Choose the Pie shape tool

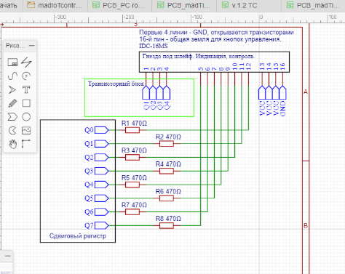12,131
